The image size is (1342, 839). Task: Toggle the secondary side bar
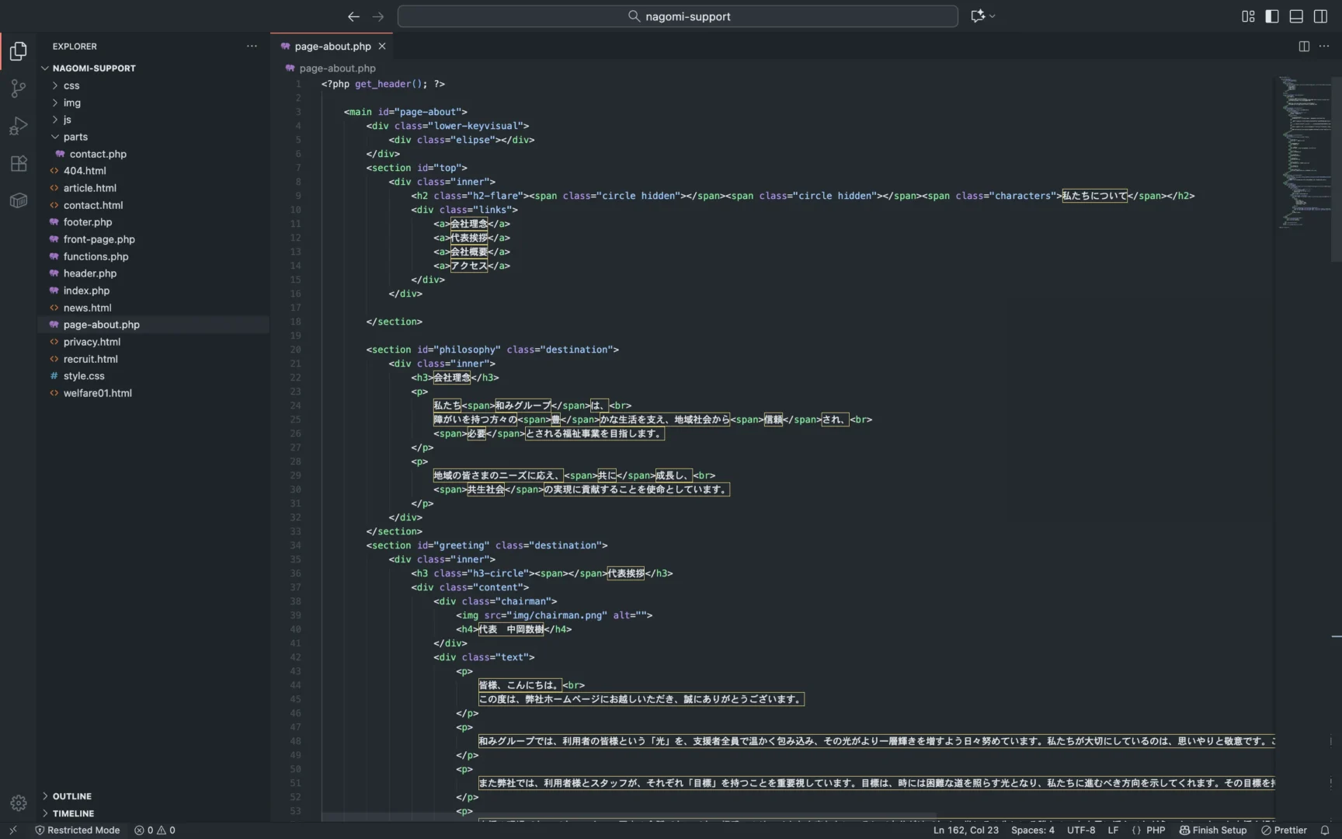tap(1320, 16)
